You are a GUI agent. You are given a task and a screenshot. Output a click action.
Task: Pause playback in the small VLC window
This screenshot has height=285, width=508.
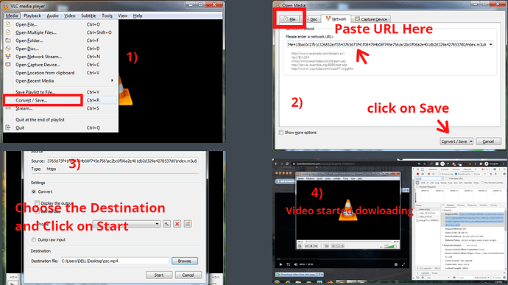coord(300,246)
